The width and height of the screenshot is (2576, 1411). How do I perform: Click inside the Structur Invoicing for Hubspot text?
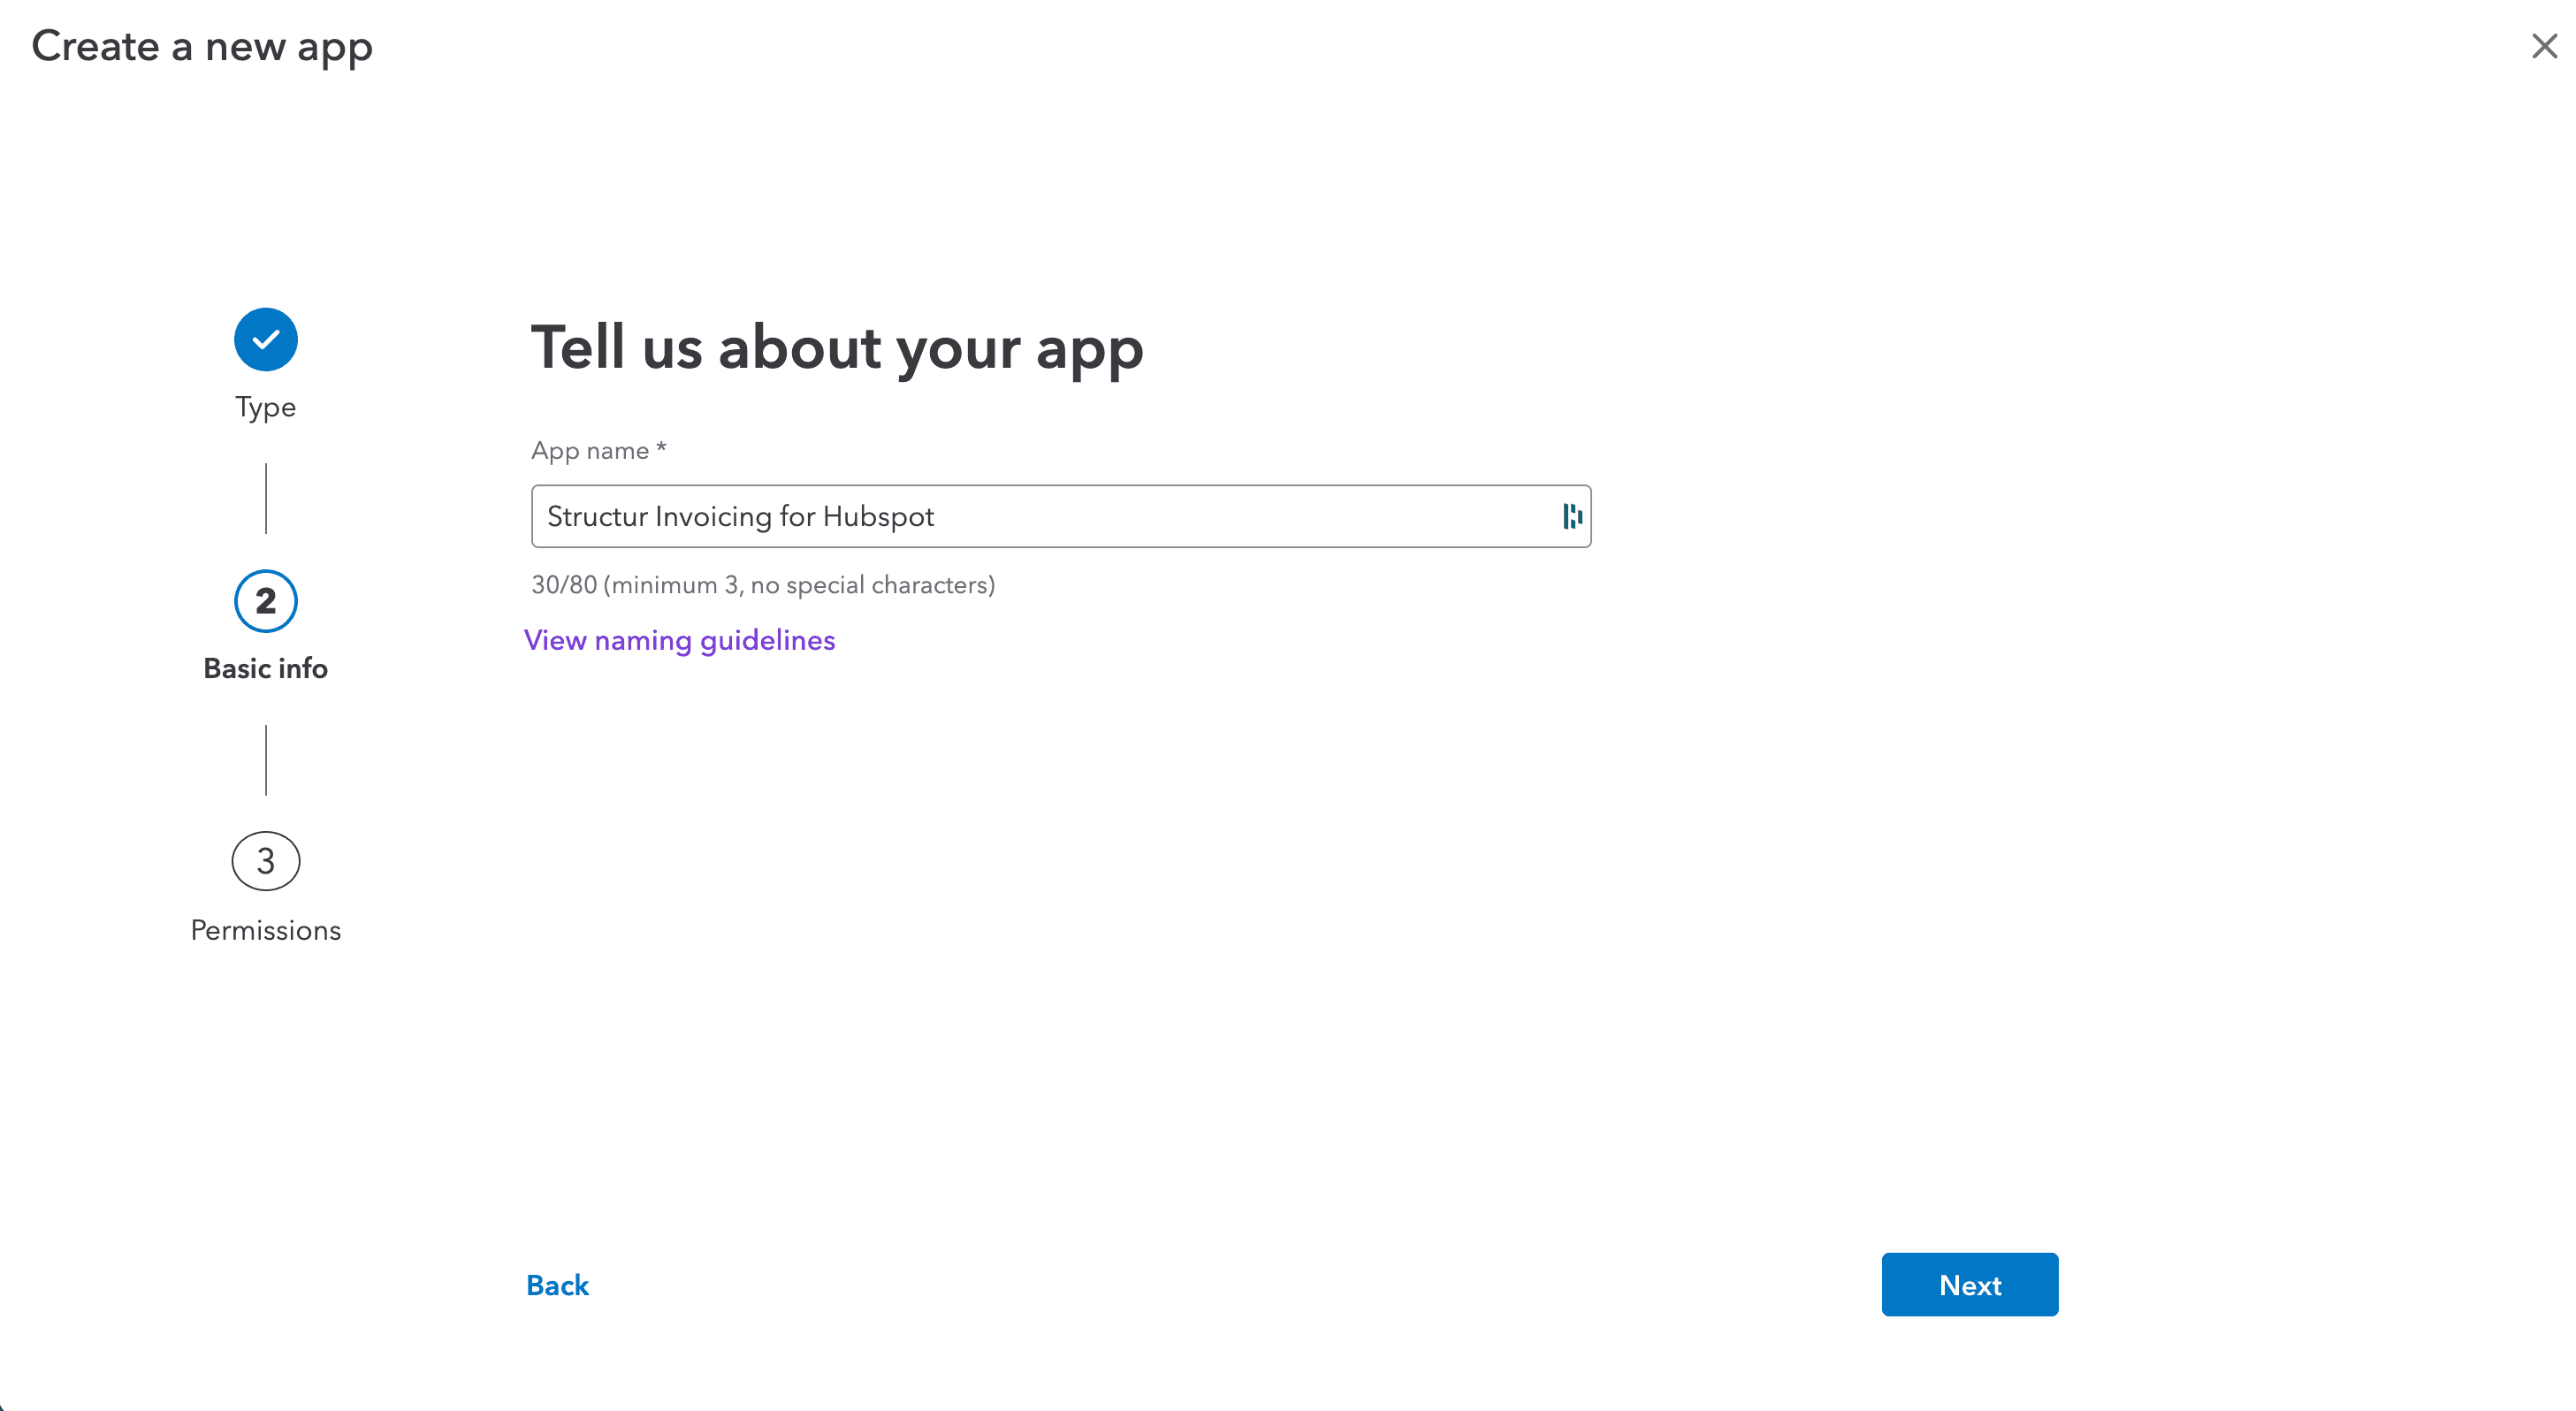740,516
